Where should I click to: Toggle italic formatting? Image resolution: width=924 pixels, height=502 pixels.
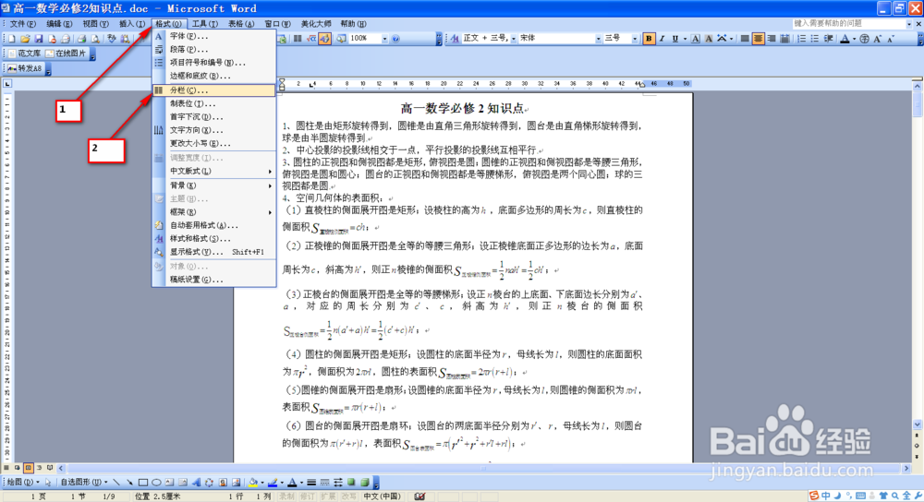[662, 38]
